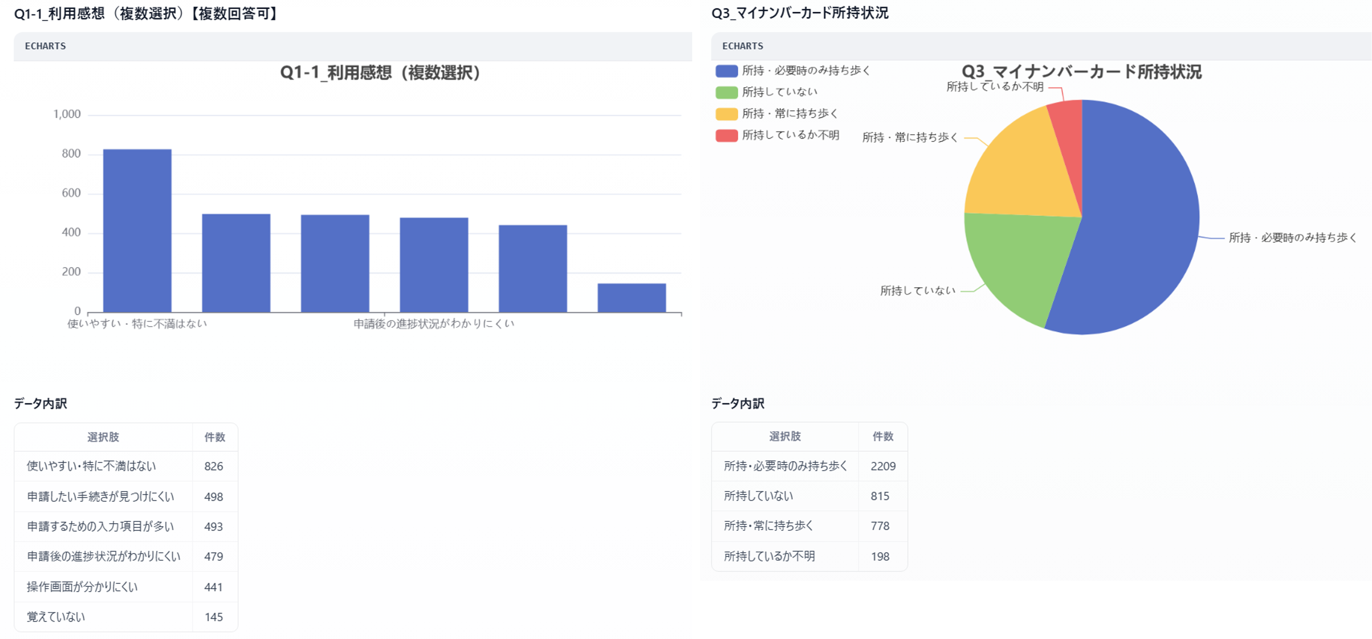Click the tallest bar near 800 in the bar chart
This screenshot has height=639, width=1372.
[137, 231]
